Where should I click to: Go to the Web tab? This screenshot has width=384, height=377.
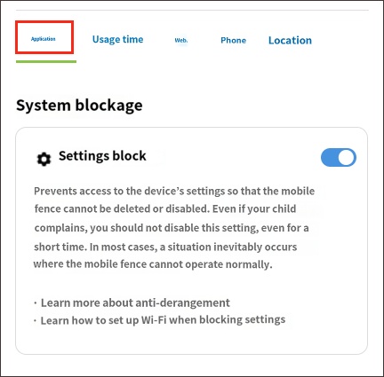pos(181,40)
